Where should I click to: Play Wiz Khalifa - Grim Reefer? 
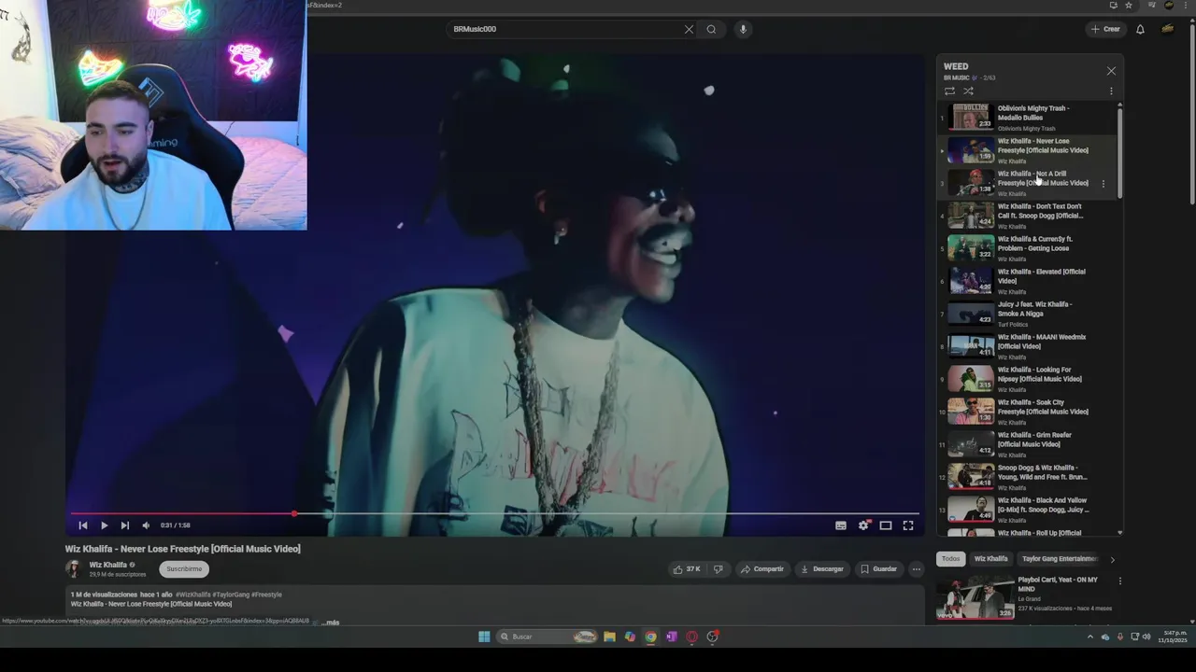[x=1027, y=444]
